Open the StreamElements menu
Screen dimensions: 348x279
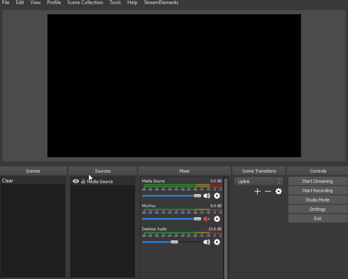[x=161, y=3]
